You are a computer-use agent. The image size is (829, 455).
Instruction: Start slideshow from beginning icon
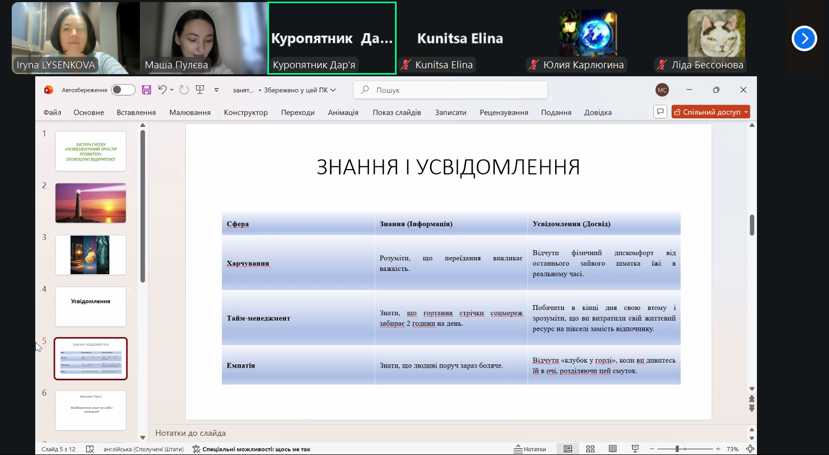pyautogui.click(x=200, y=90)
